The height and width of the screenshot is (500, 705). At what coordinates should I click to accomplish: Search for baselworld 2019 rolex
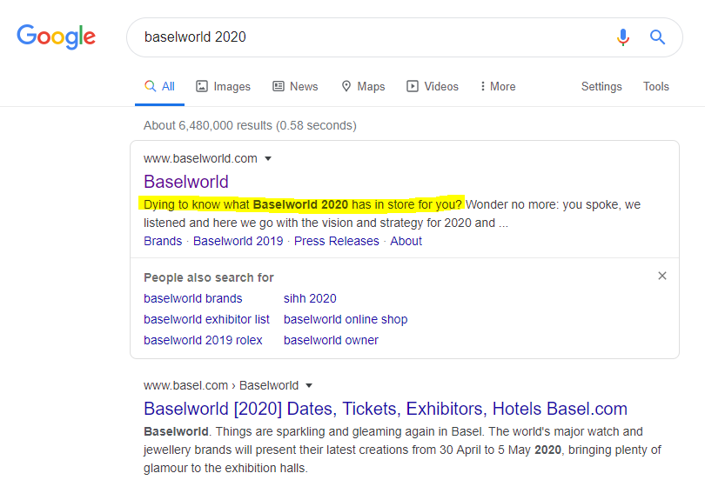pyautogui.click(x=203, y=341)
